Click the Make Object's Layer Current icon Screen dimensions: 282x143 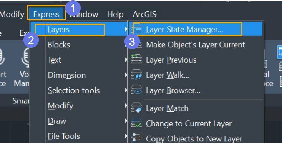point(138,45)
